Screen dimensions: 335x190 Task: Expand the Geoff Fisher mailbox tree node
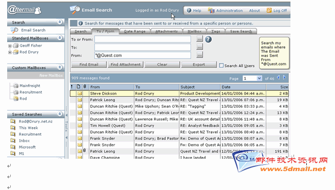pyautogui.click(x=10, y=46)
